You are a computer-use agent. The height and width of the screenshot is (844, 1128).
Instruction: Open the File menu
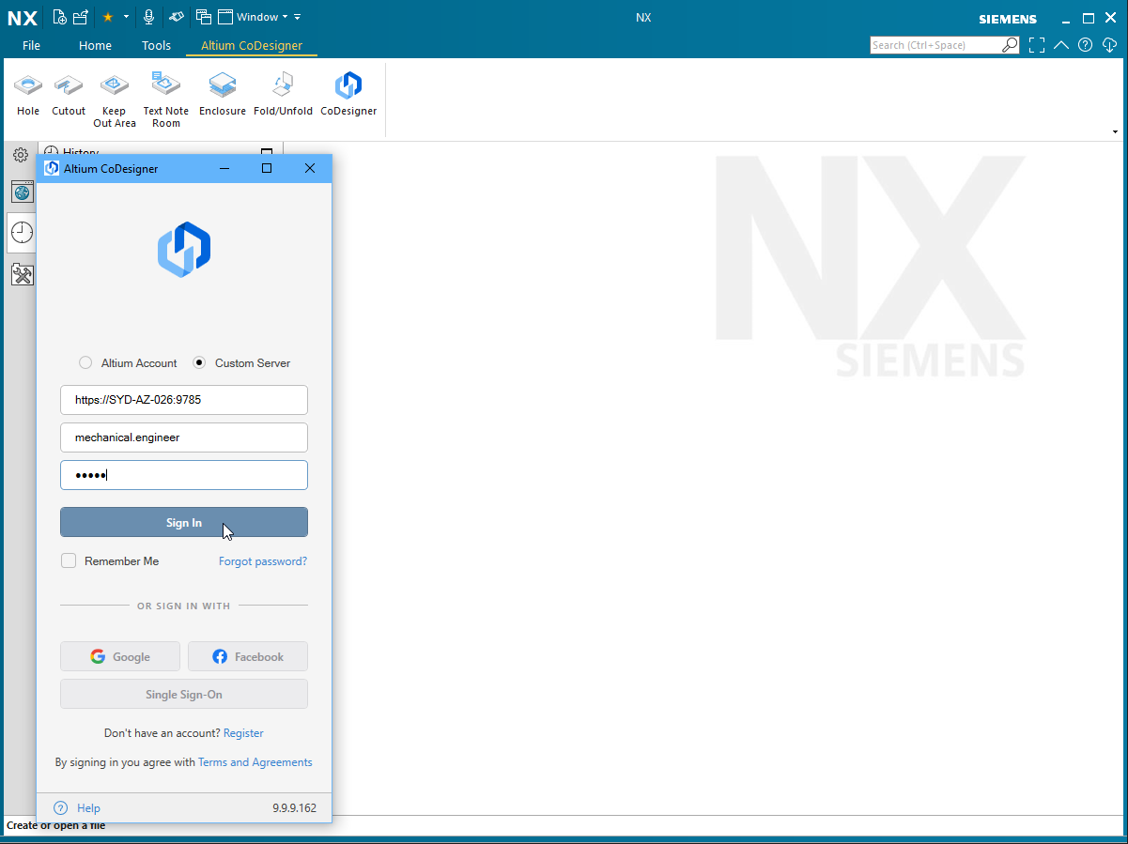pos(31,45)
